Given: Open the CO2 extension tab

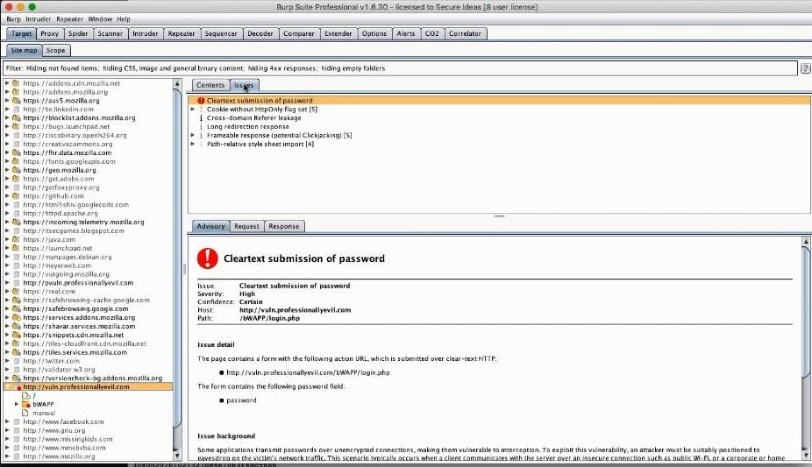Looking at the screenshot, I should tap(432, 33).
